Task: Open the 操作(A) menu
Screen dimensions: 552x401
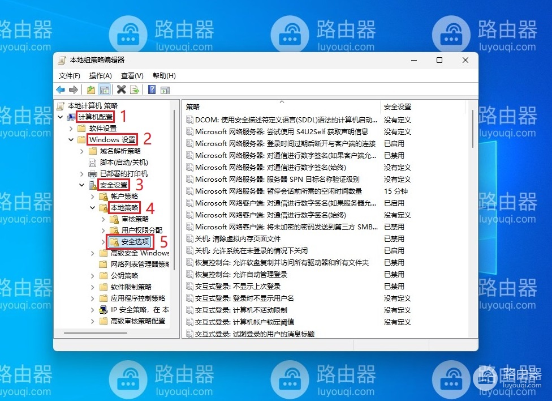Action: pos(100,75)
